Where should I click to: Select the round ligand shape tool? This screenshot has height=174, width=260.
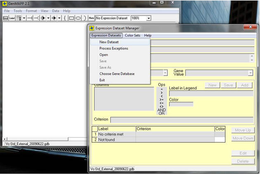pyautogui.click(x=54, y=18)
